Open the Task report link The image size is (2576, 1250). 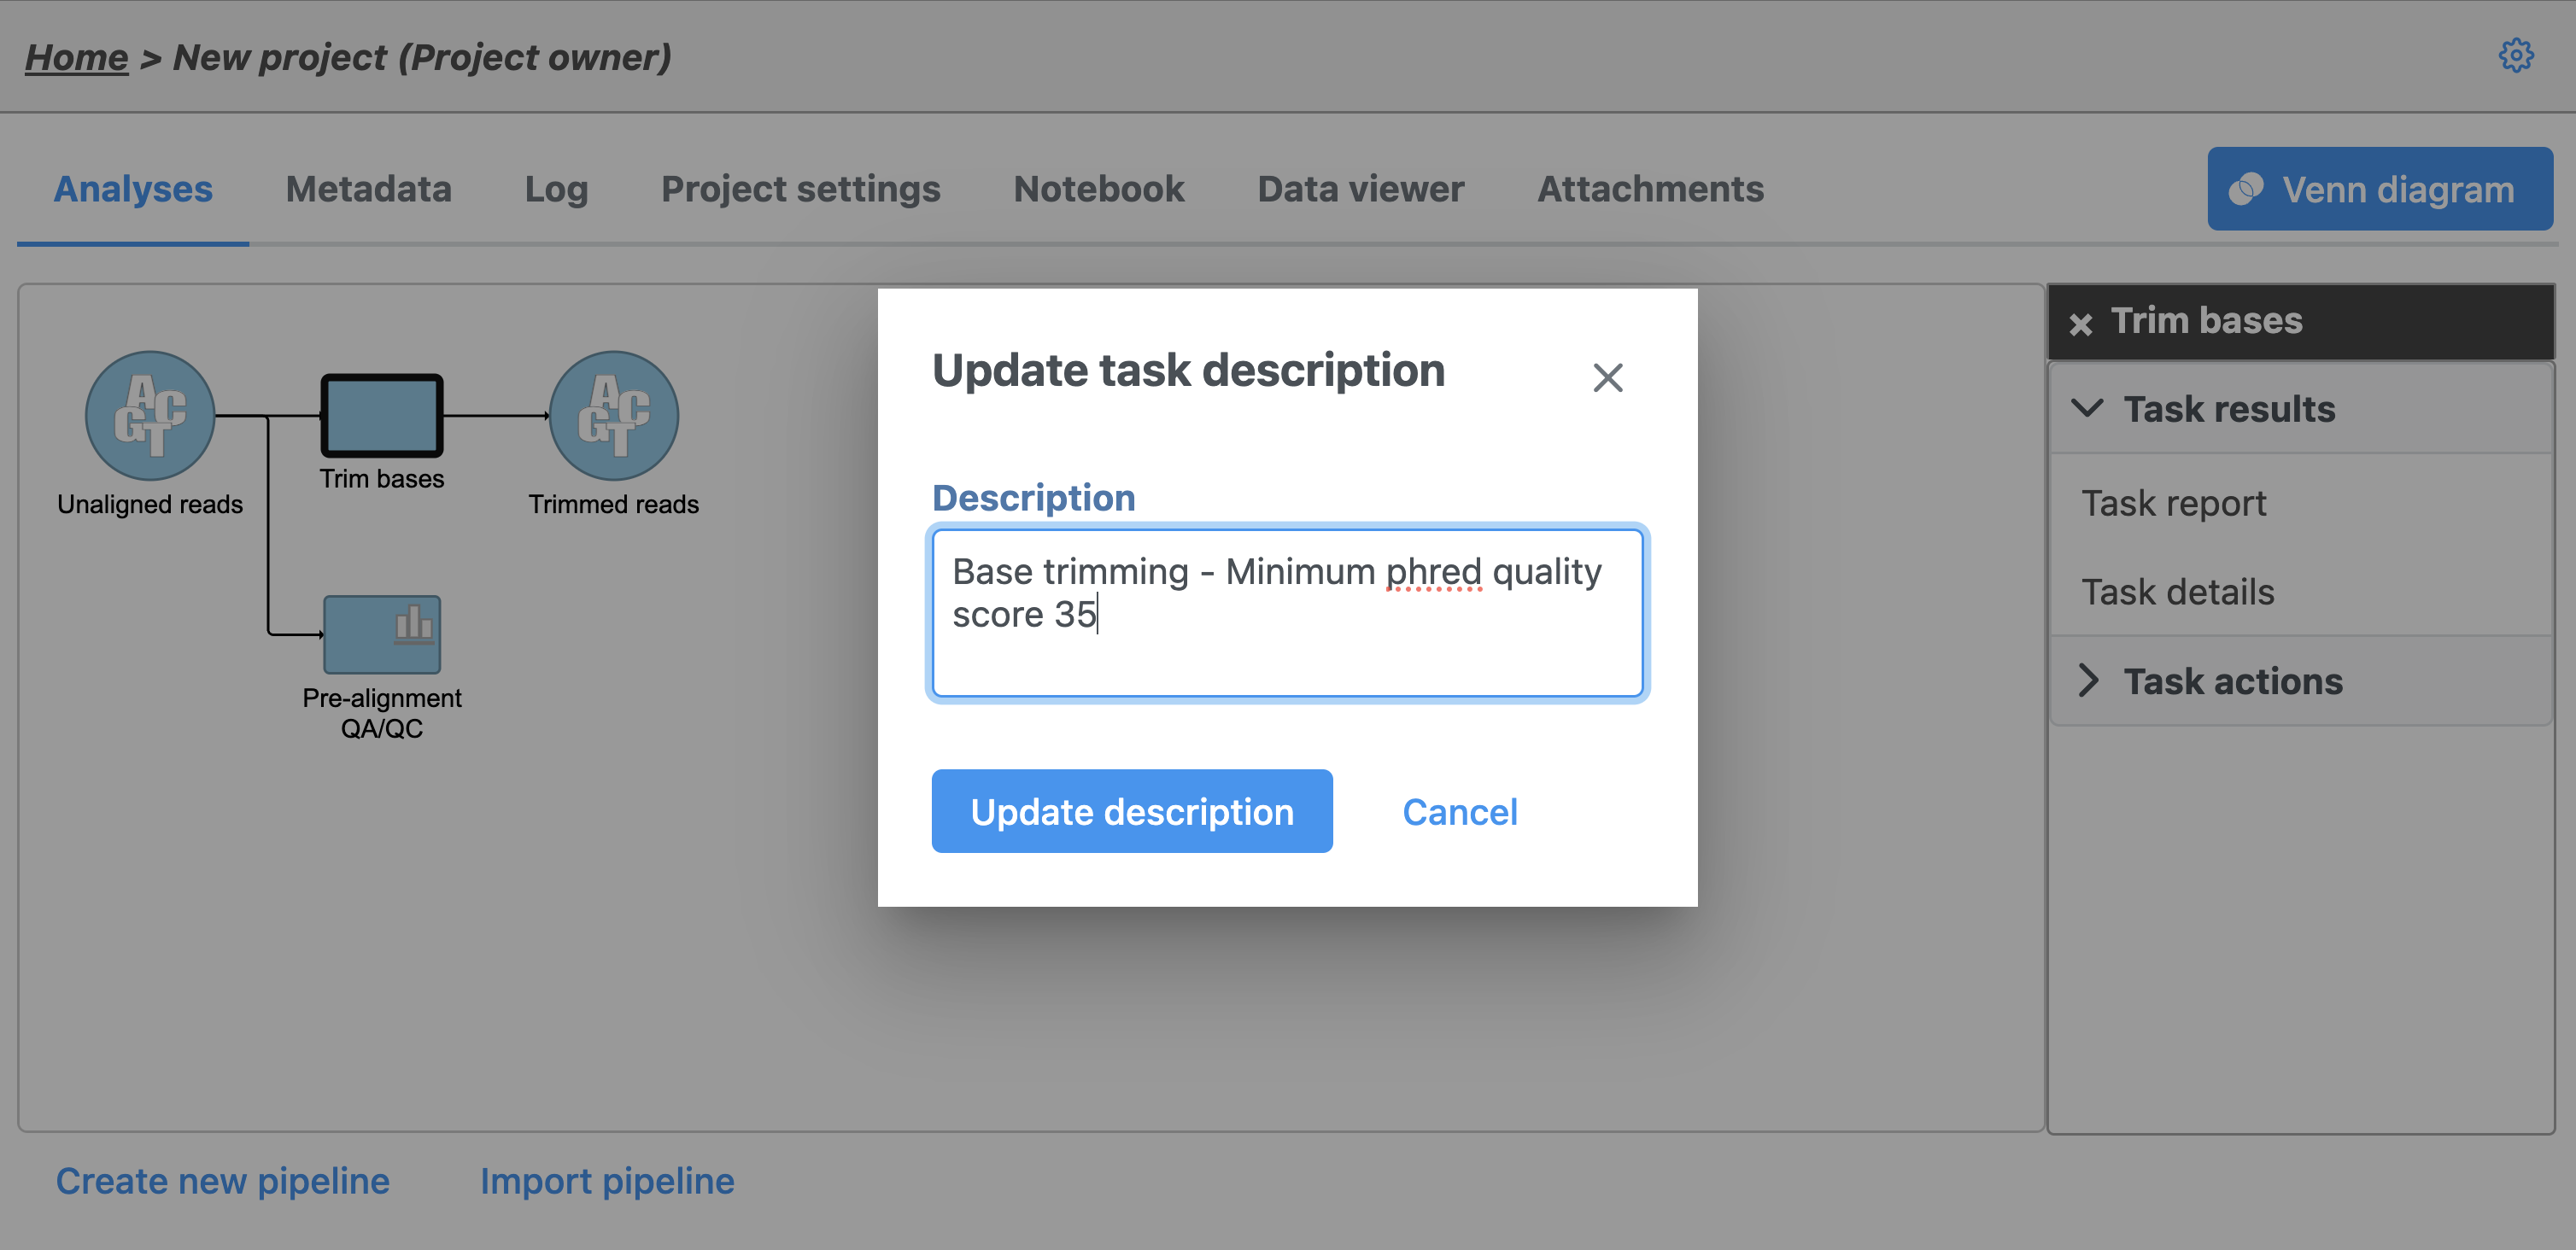click(2173, 503)
